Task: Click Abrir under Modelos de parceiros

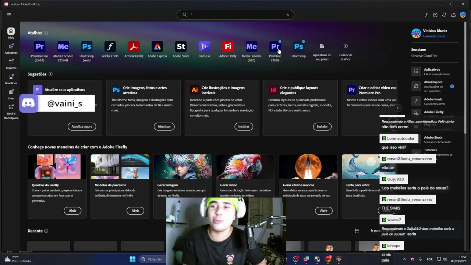Action: click(135, 211)
